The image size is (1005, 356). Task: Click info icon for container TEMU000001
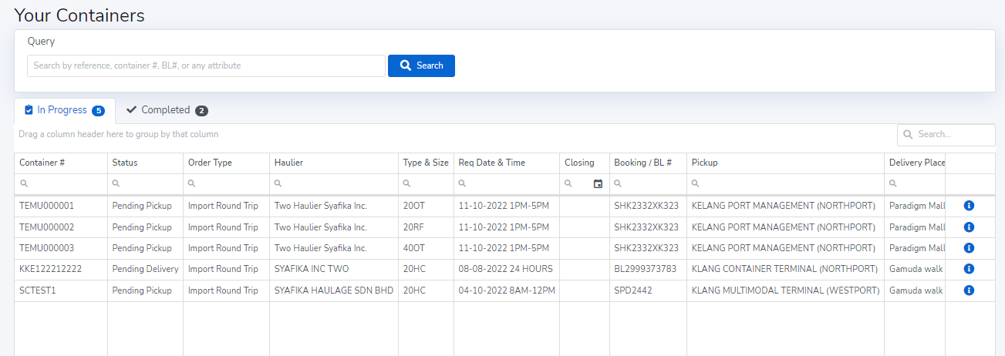[969, 206]
